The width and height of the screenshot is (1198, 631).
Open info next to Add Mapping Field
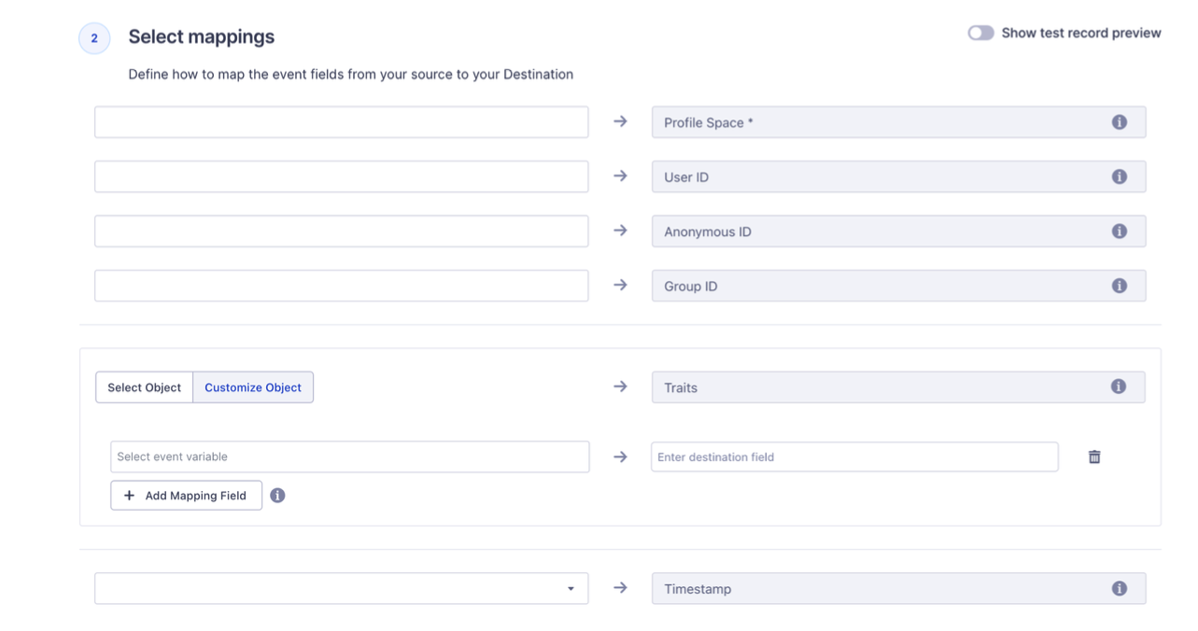click(x=277, y=495)
